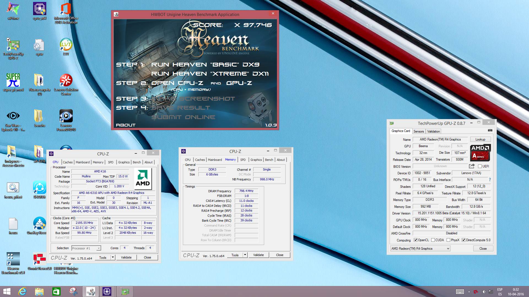The height and width of the screenshot is (297, 529).
Task: Open the Sensors tab in GPU-Z
Action: [x=419, y=131]
